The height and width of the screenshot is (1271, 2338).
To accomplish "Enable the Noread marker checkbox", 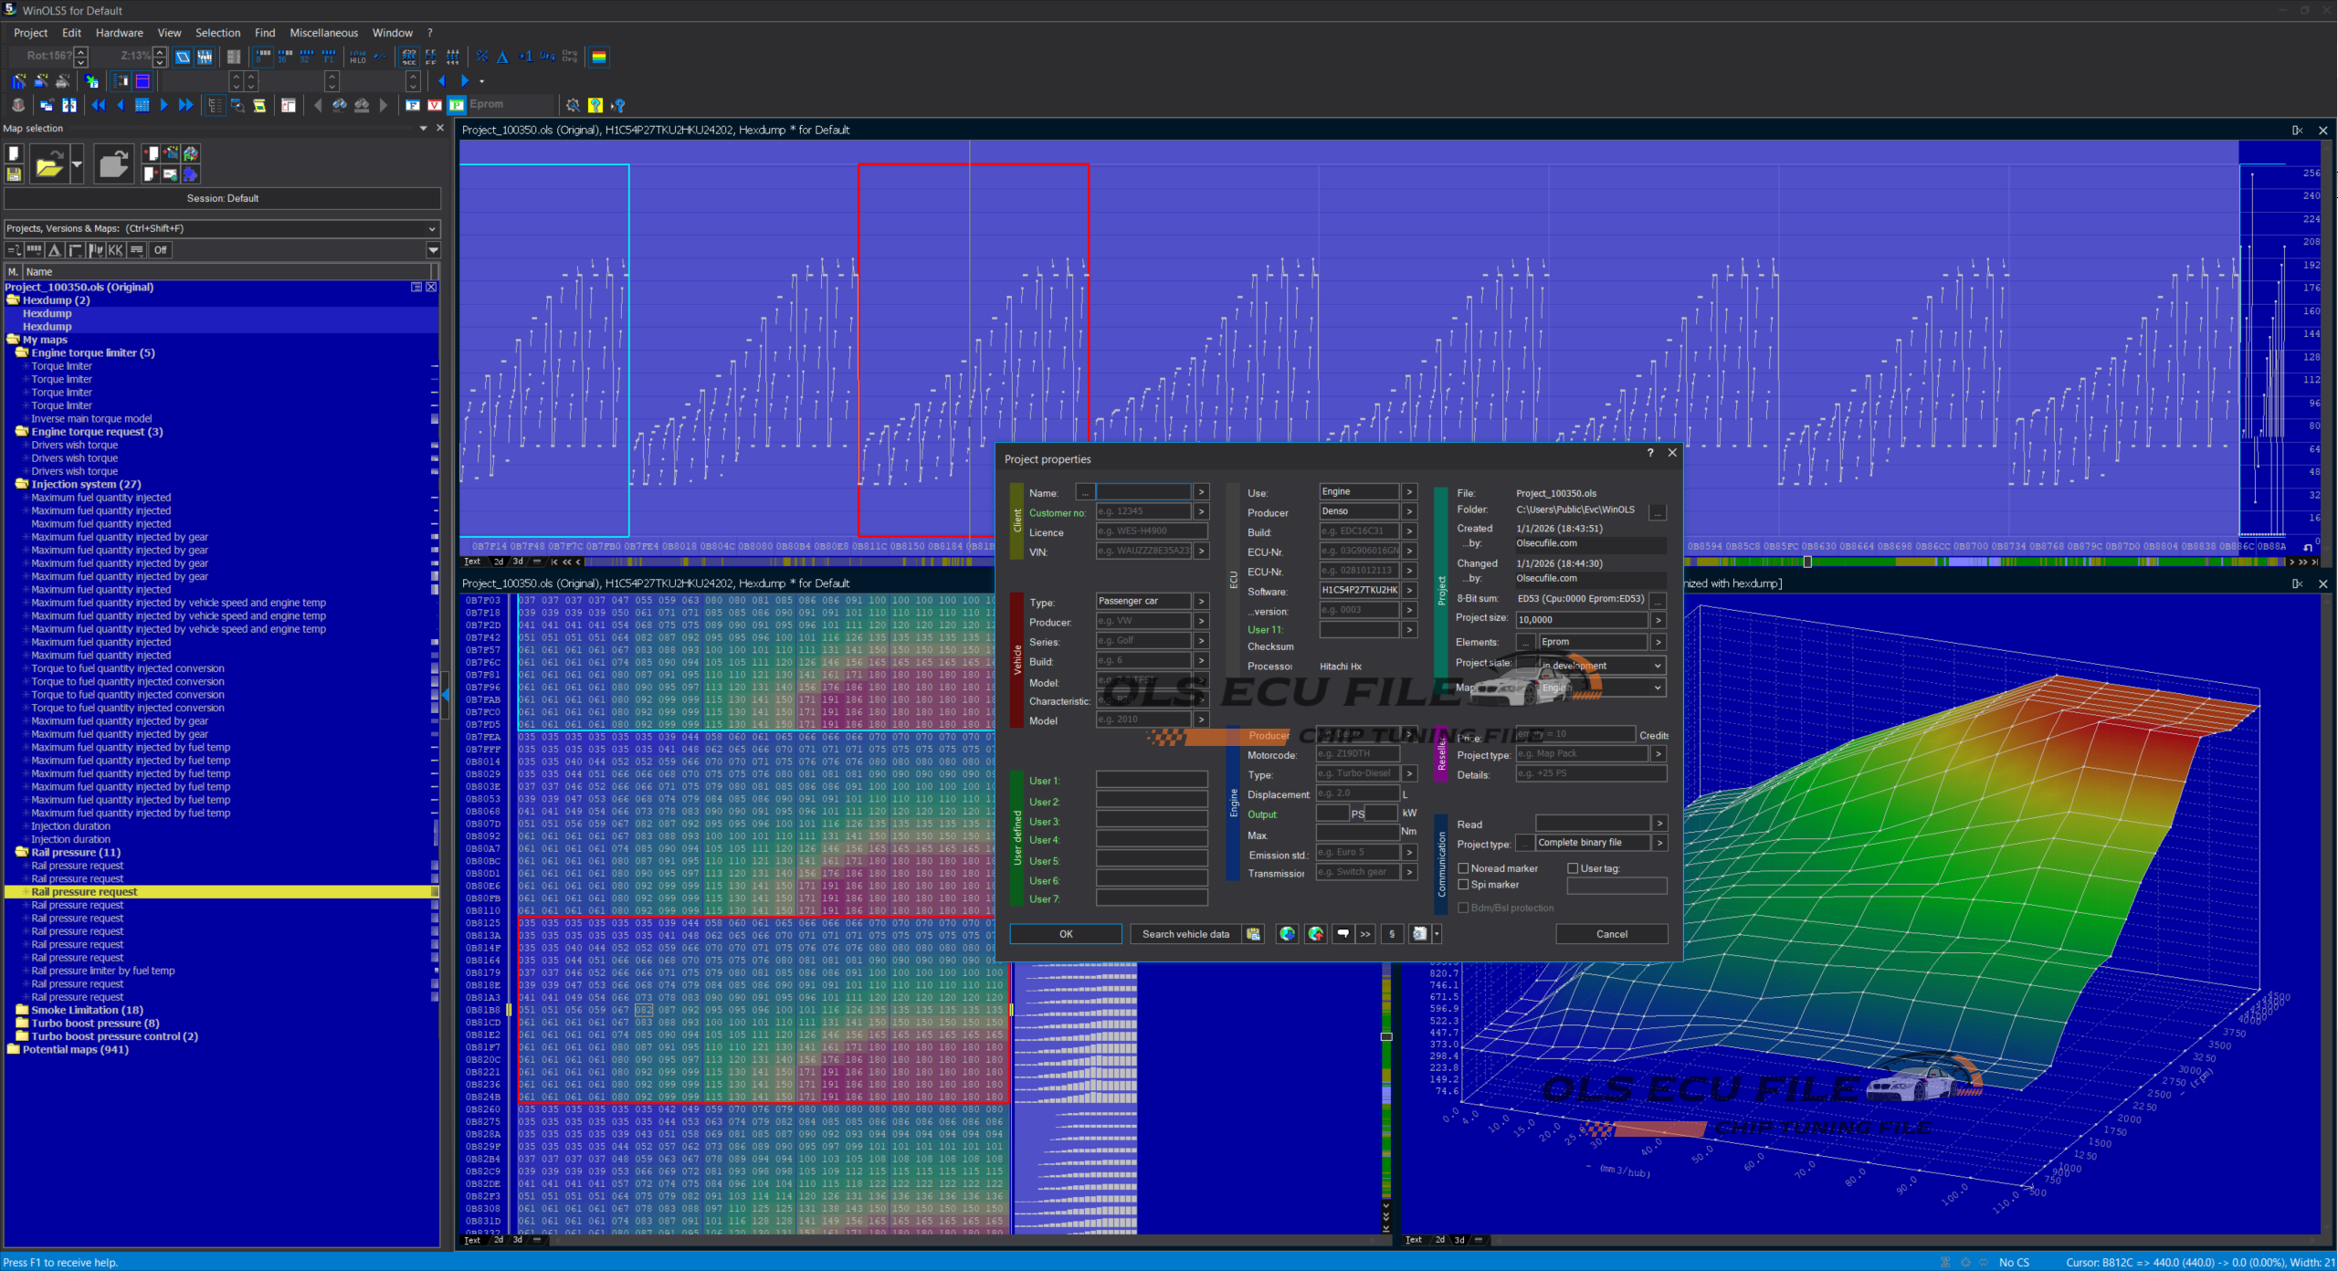I will 1463,868.
